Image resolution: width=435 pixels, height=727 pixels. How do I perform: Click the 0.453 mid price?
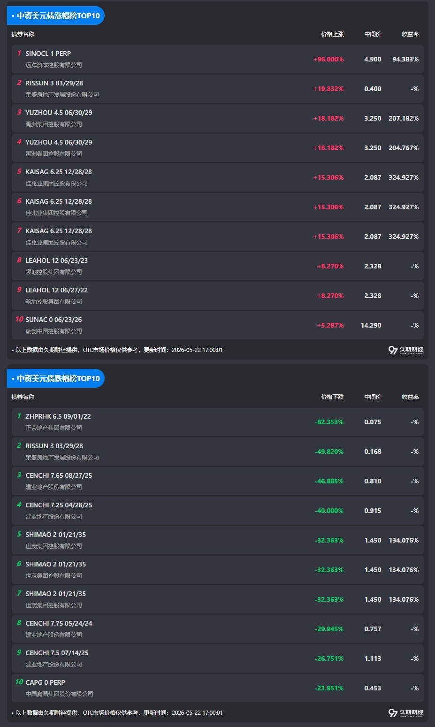coord(373,689)
